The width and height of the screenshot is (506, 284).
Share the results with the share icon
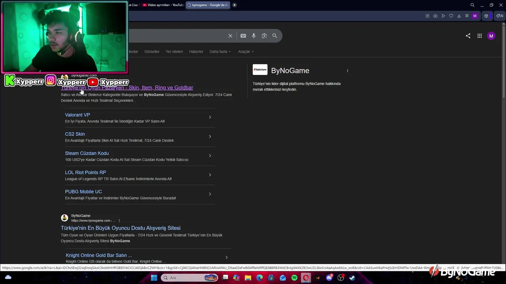point(468,36)
